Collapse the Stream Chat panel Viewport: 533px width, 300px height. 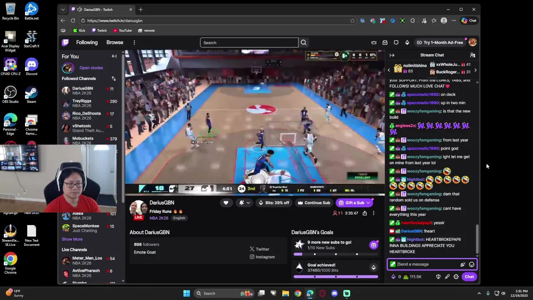392,55
